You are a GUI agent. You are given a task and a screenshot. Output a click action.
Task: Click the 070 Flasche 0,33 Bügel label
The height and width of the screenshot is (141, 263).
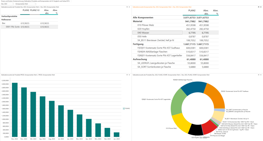coord(217,136)
